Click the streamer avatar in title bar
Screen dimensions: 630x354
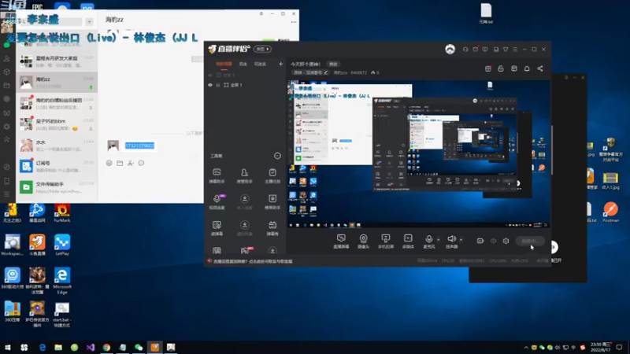[450, 49]
